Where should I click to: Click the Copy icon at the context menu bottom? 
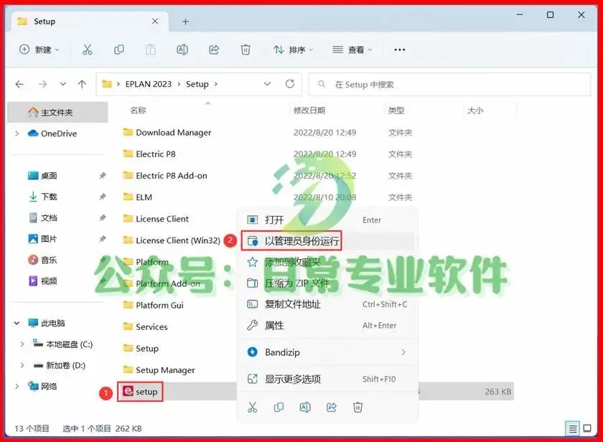tap(279, 408)
